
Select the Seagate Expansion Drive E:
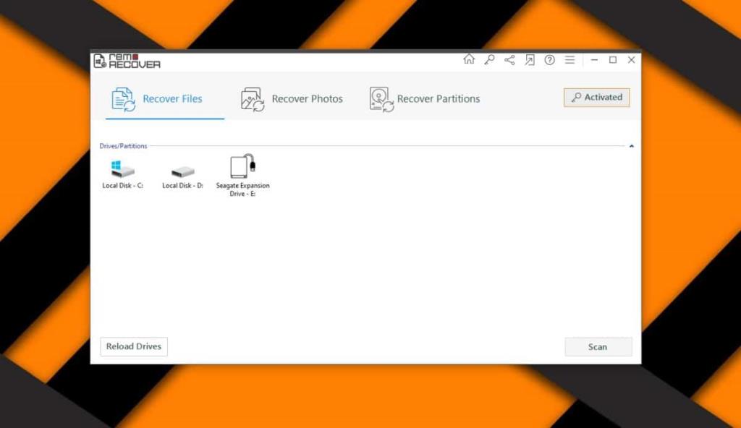coord(243,171)
